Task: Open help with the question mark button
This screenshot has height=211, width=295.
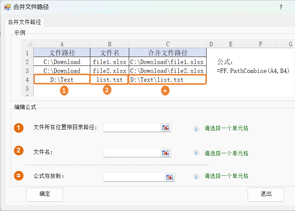Action: pos(281,7)
